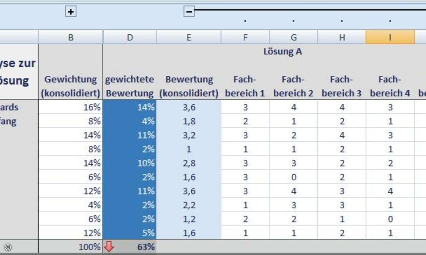Select column B header
The image size is (426, 255).
point(71,37)
